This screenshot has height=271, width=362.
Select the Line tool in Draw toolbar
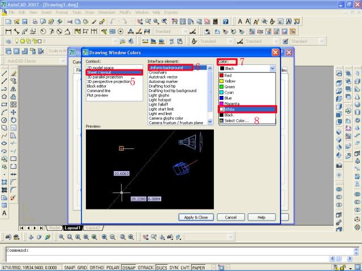pyautogui.click(x=5, y=74)
